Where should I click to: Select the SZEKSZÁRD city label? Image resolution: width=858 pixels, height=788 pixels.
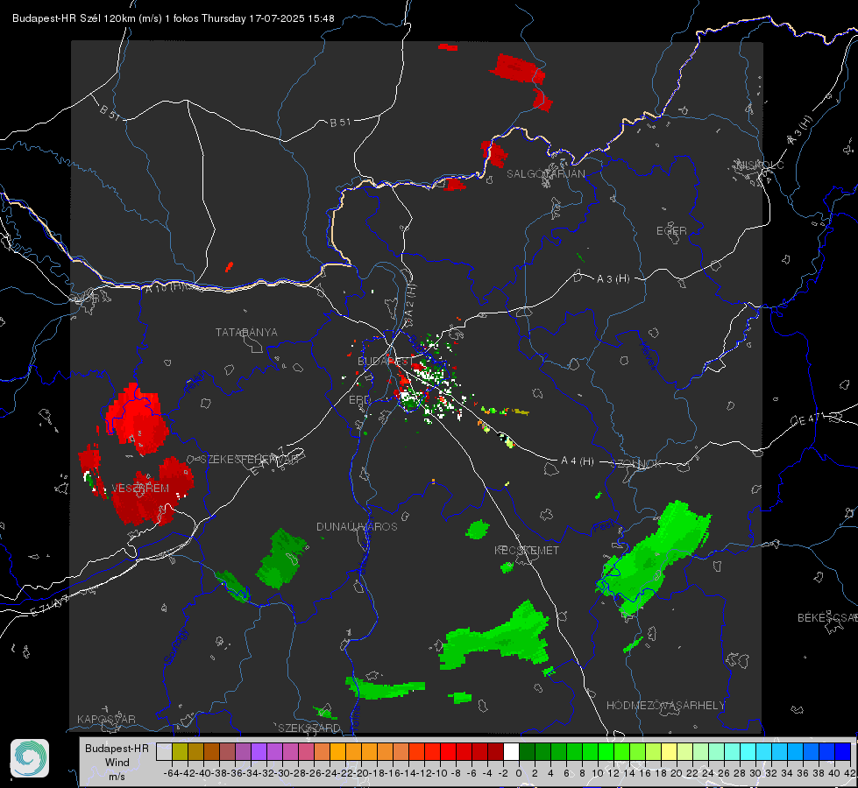coord(309,728)
